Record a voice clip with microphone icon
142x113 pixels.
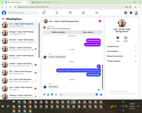(44, 94)
